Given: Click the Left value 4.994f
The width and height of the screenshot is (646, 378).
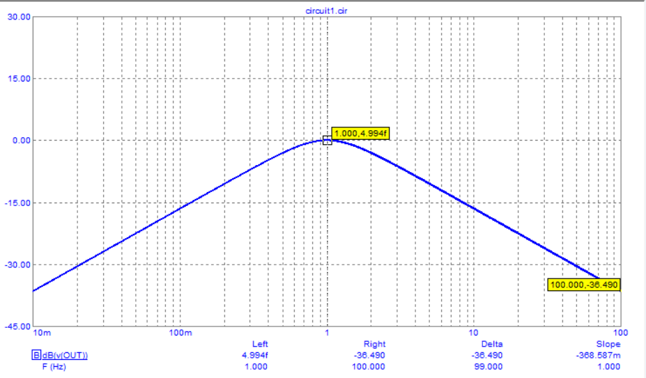Looking at the screenshot, I should (255, 355).
